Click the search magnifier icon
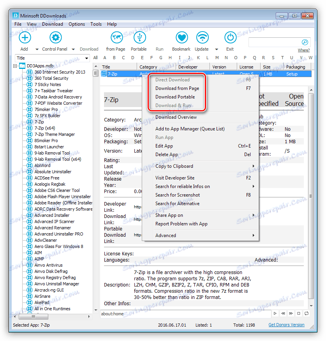This screenshot has width=326, height=341. pyautogui.click(x=305, y=42)
